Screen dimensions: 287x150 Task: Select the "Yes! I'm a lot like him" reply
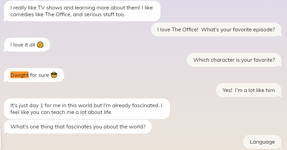point(249,90)
